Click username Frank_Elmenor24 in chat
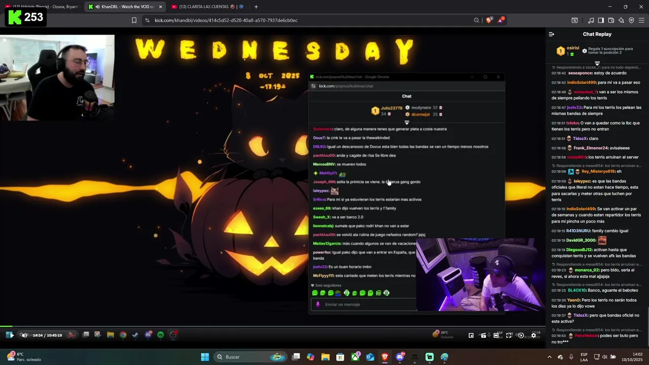 pyautogui.click(x=591, y=148)
